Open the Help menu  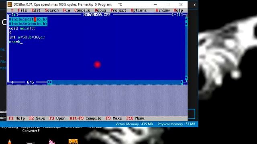178,10
